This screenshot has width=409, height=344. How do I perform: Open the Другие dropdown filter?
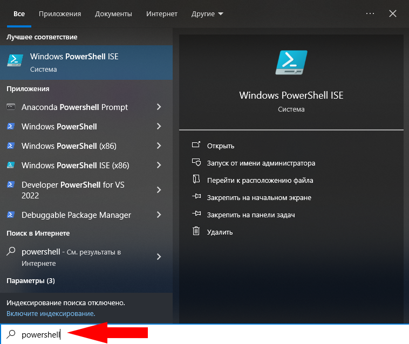(x=207, y=13)
